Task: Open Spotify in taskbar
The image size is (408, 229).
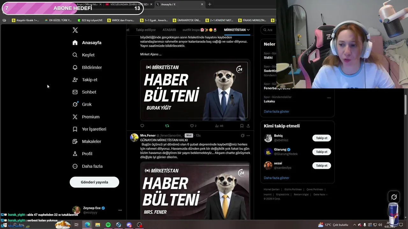Action: pos(108,225)
